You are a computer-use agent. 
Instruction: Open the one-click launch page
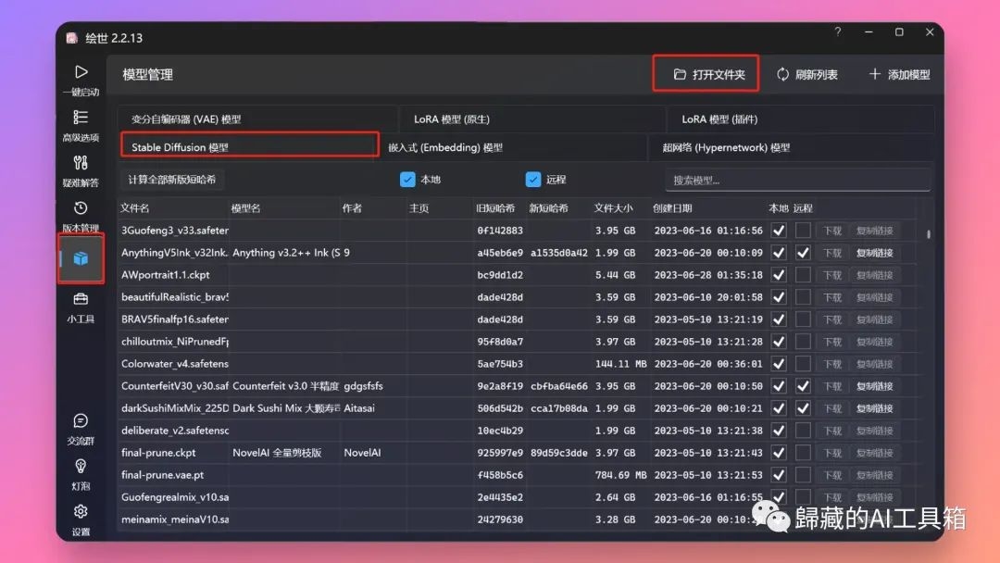pyautogui.click(x=81, y=80)
